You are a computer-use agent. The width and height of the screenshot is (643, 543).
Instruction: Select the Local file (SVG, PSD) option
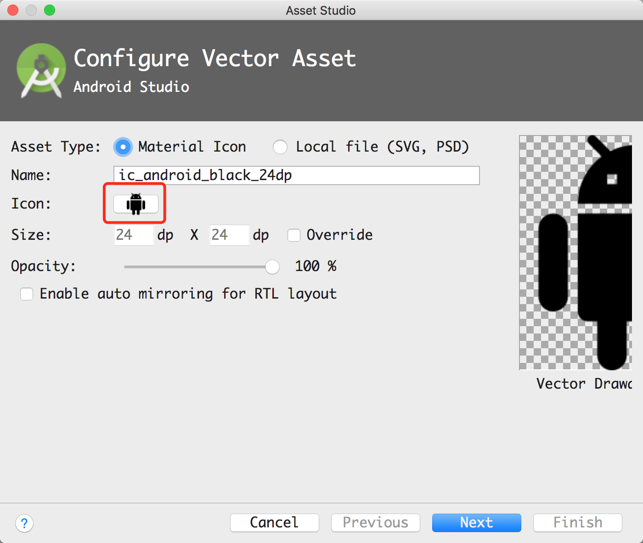(280, 147)
